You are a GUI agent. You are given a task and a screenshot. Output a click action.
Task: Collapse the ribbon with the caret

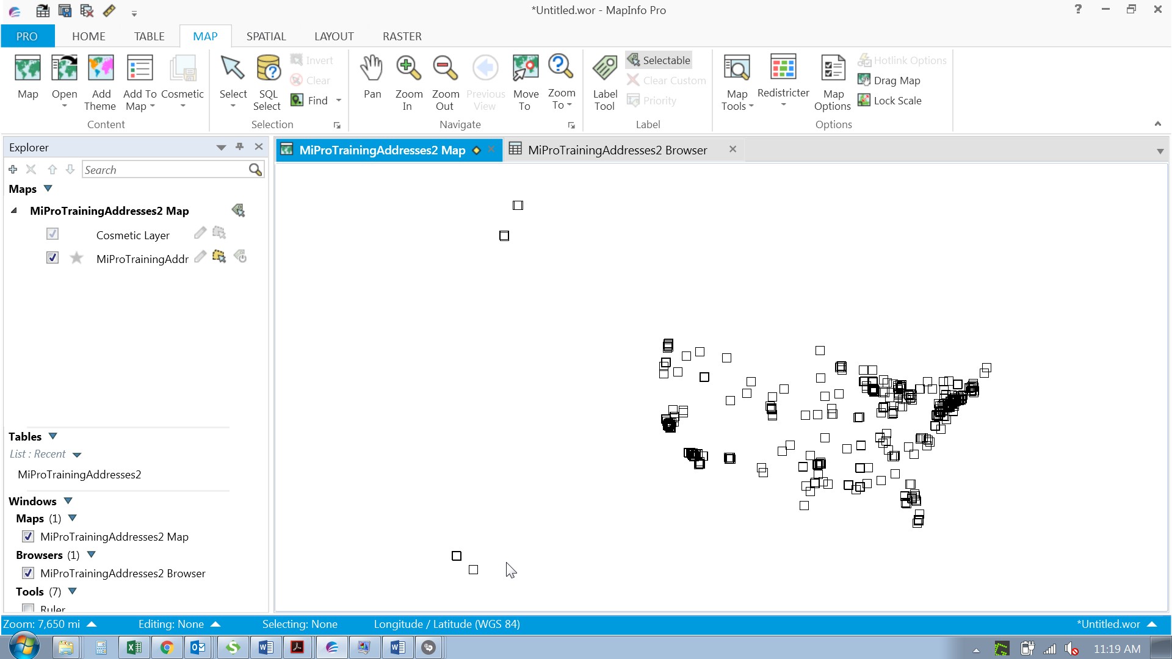[1157, 124]
